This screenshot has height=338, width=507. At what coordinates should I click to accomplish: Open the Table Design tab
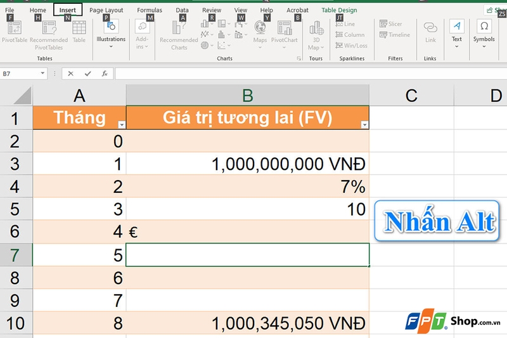point(339,10)
